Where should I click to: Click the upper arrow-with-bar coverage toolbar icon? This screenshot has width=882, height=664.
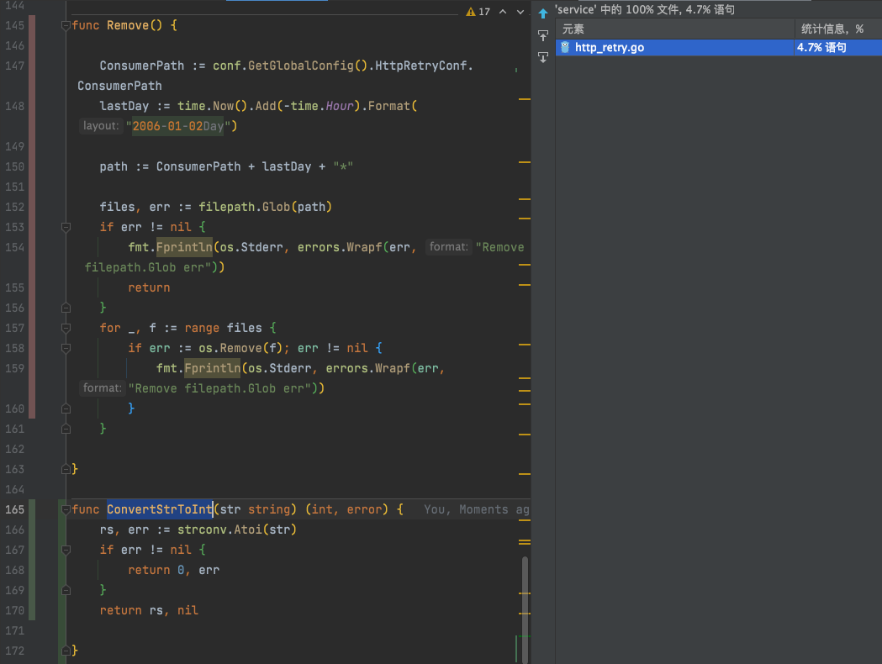543,35
